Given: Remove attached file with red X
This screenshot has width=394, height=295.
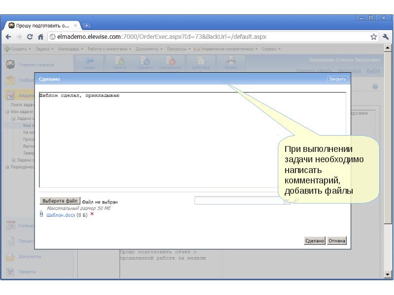Looking at the screenshot, I should pyautogui.click(x=92, y=214).
